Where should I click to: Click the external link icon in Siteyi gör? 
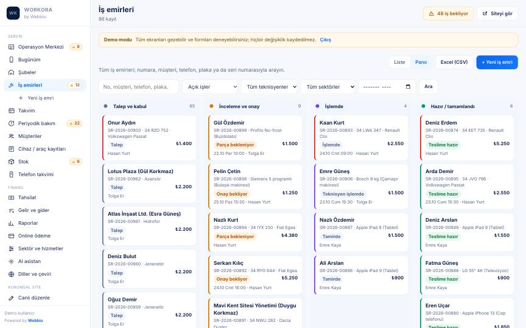[485, 14]
